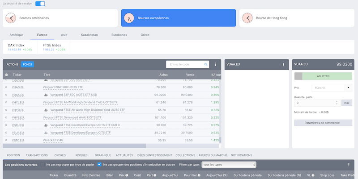Click help icon next to Pour hier column
Image resolution: width=358 pixels, height=179 pixels.
(x=199, y=175)
